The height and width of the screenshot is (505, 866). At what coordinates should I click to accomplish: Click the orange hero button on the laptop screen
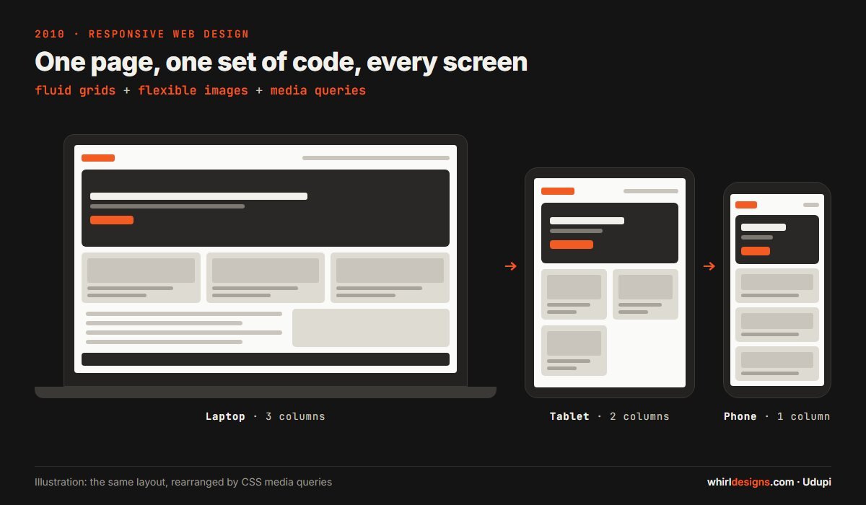click(x=112, y=220)
